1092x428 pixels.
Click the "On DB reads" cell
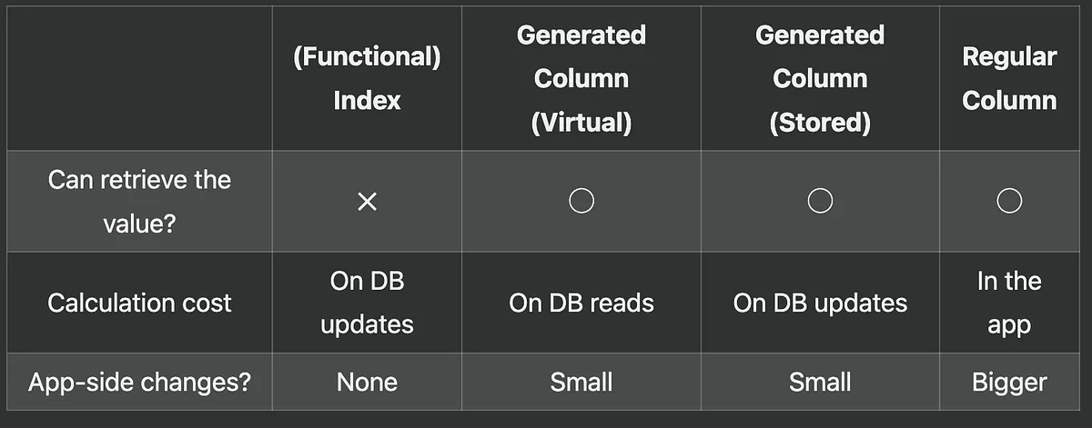581,303
